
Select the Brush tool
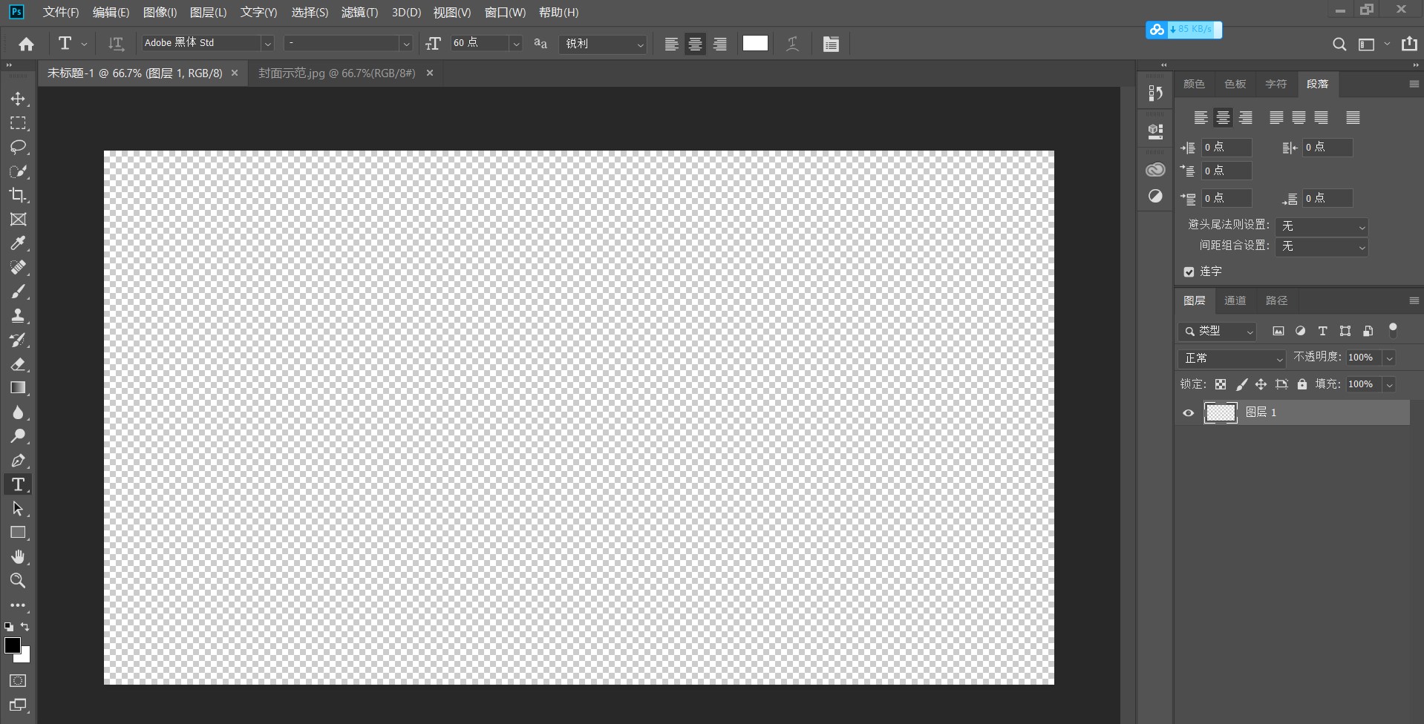[18, 292]
